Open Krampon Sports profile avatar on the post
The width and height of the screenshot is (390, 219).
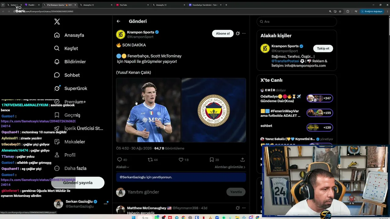(121, 34)
